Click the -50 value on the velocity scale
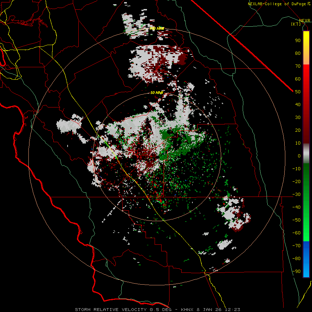 click(296, 220)
